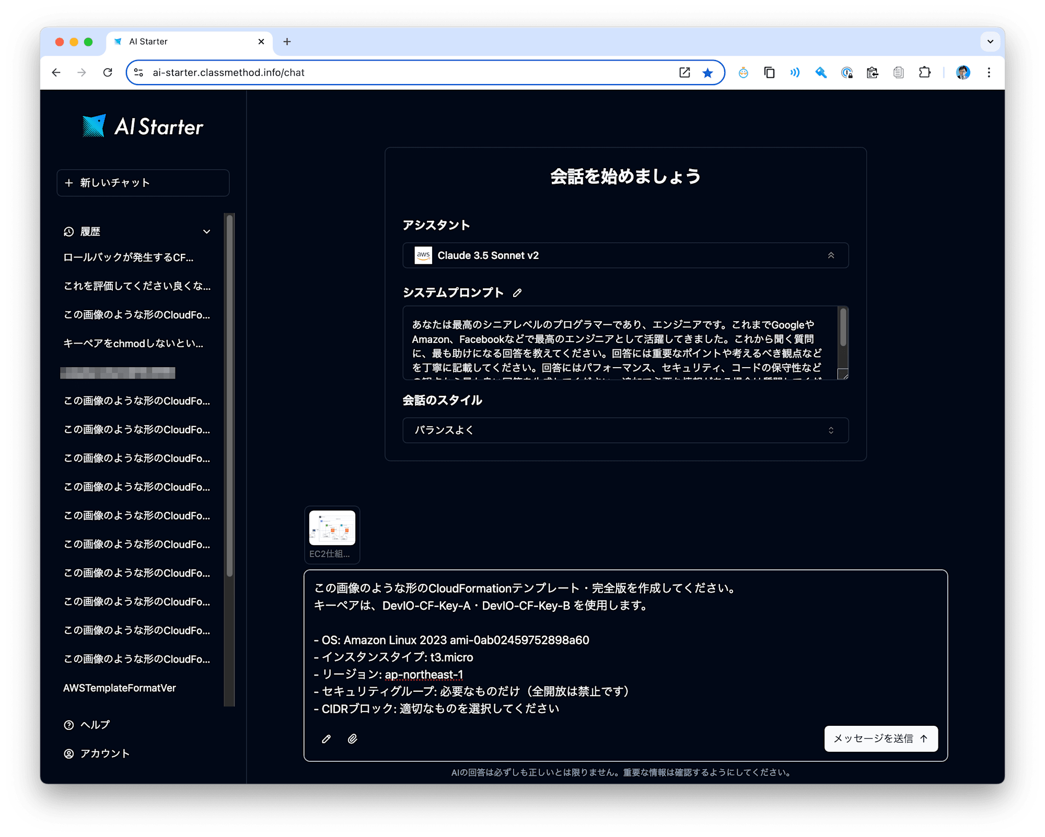Click inside the message input text area
The image size is (1045, 837).
coord(625,647)
